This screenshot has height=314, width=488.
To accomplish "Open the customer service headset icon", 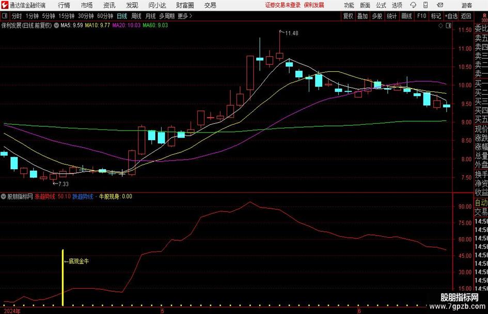I will coord(413,5).
